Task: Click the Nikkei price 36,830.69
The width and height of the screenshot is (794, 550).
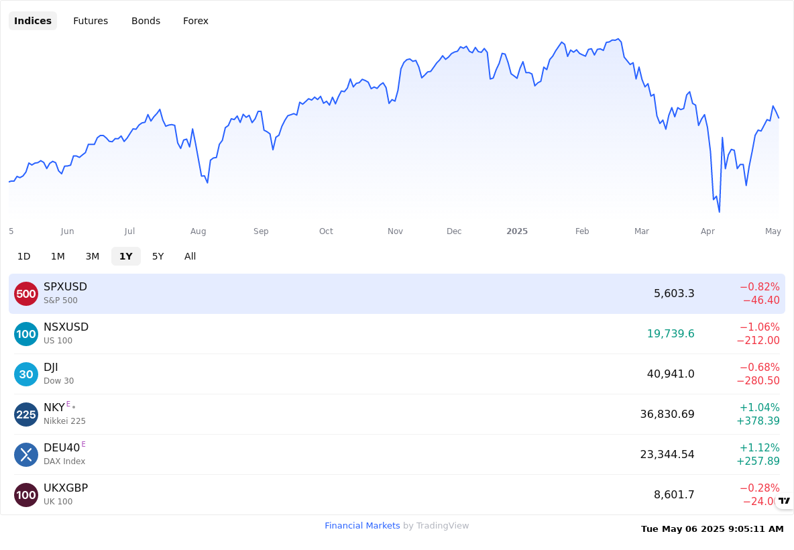Action: coord(667,415)
